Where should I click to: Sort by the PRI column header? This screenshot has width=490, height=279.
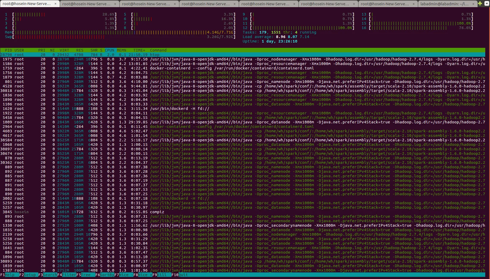(x=42, y=50)
